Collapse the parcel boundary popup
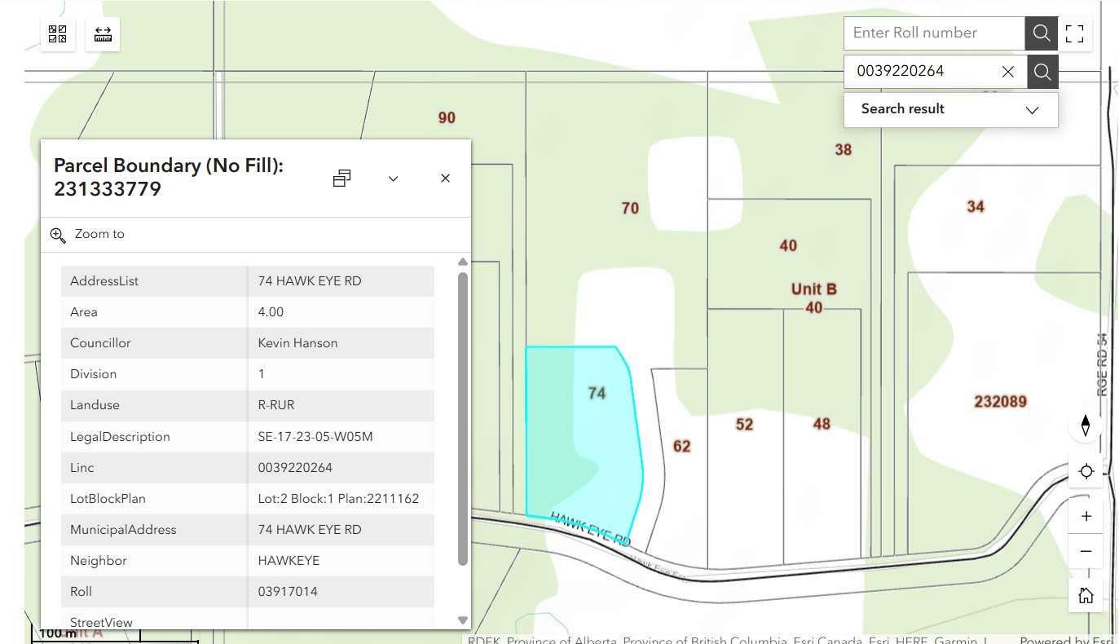Viewport: 1119px width, 644px height. (393, 179)
